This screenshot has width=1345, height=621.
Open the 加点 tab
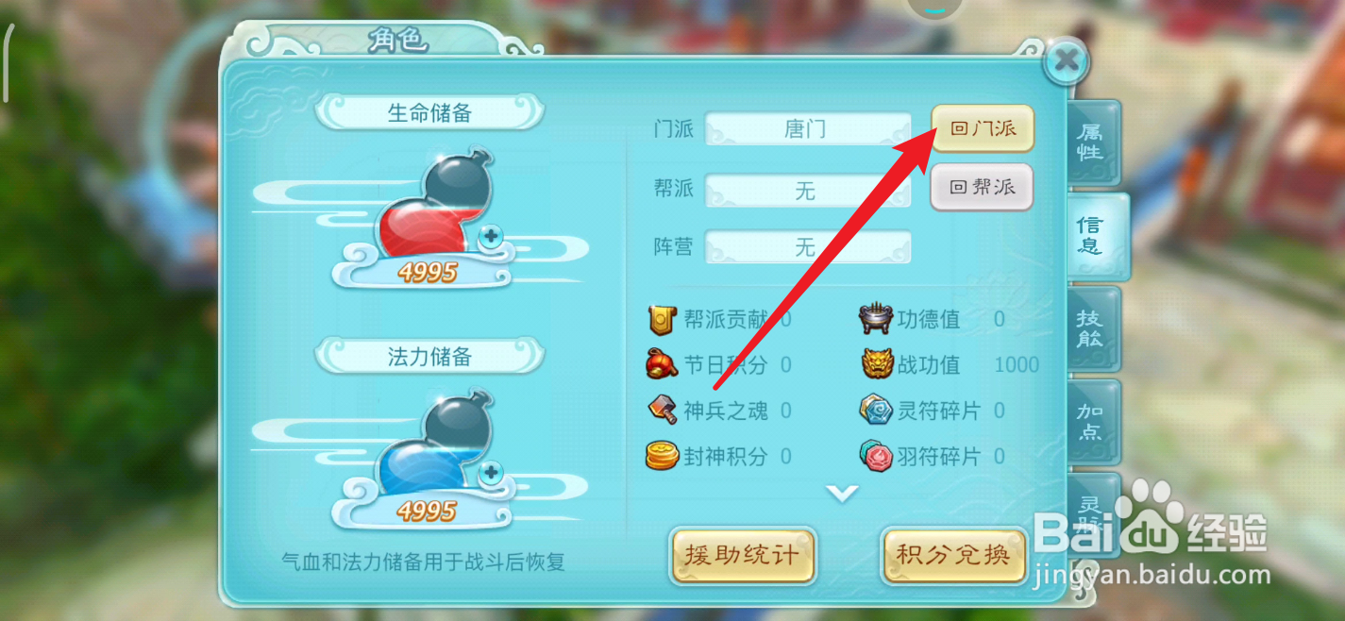[1092, 421]
